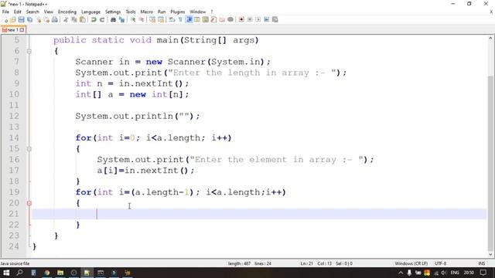Screen dimensions: 495x278
Task: Open the File menu
Action: [x=5, y=12]
